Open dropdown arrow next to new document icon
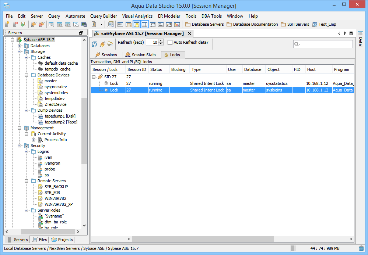Viewport: 368px width, 255px height. click(101, 24)
